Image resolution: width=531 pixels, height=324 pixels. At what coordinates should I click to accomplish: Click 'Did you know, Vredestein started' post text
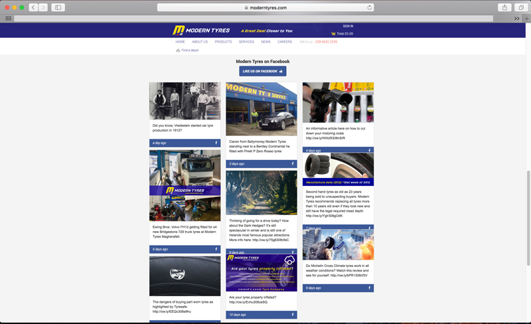coord(183,127)
